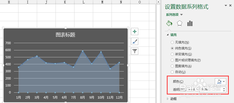The height and width of the screenshot is (103, 234).
Task: Click the 10月 category label
Action: [x=101, y=97]
